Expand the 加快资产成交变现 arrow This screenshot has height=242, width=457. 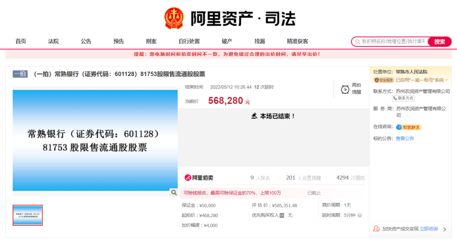[x=445, y=229]
